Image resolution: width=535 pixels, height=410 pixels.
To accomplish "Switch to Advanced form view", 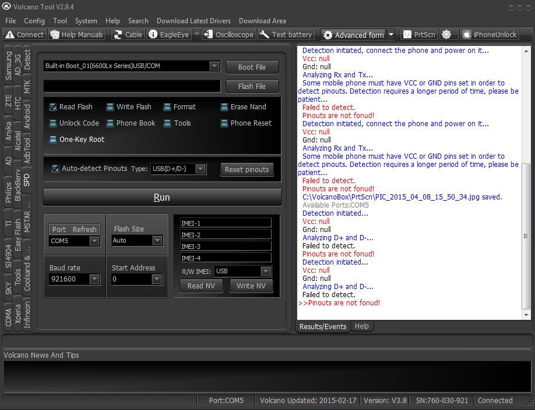I will (354, 35).
